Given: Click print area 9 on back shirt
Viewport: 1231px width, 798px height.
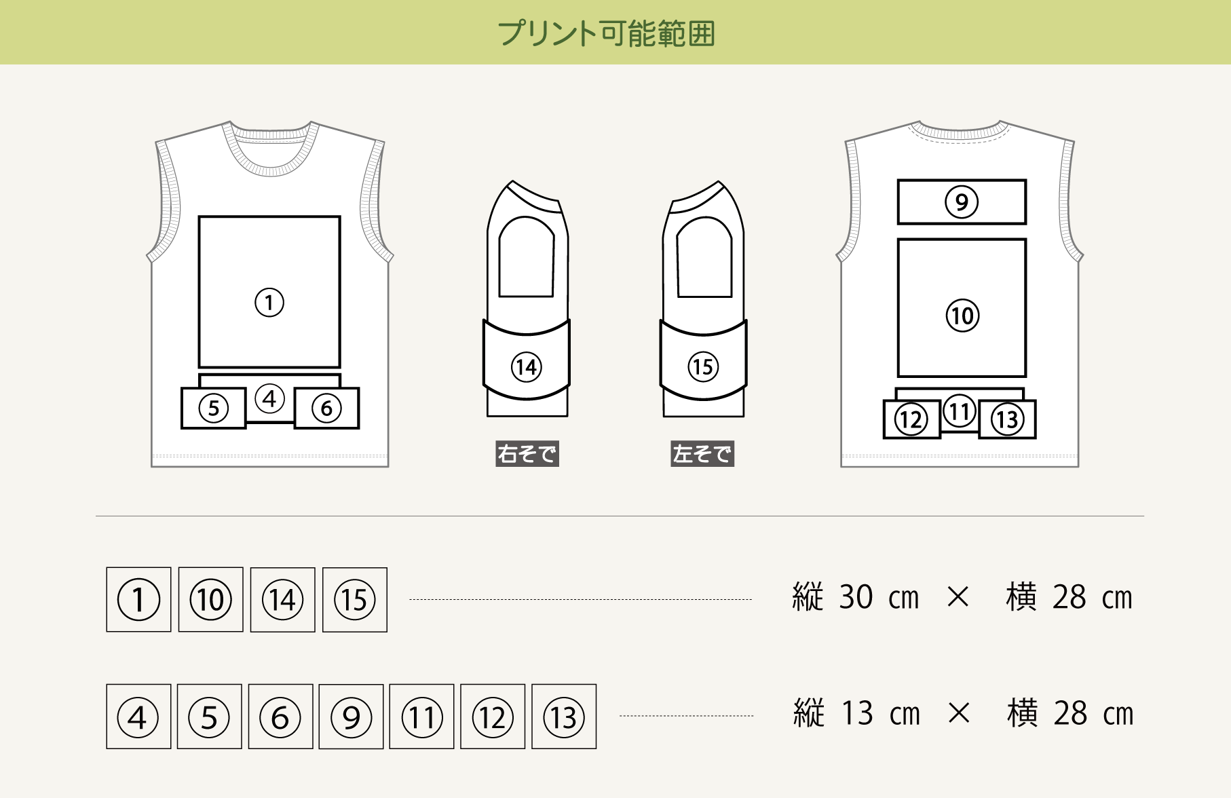Looking at the screenshot, I should coord(962,202).
